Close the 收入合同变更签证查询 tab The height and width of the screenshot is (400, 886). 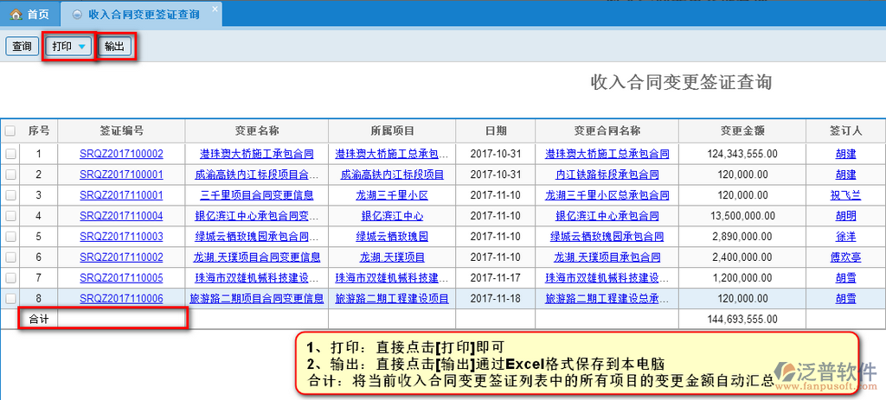point(215,9)
